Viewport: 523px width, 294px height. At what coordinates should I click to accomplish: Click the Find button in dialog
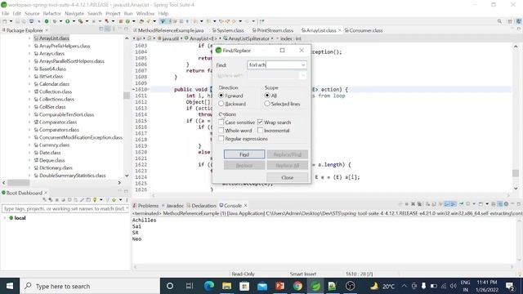(x=244, y=154)
